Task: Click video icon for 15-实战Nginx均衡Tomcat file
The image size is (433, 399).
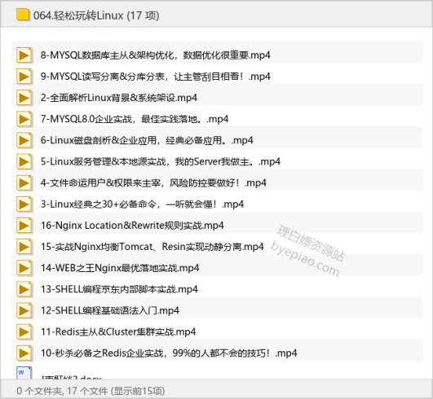Action: pos(24,247)
